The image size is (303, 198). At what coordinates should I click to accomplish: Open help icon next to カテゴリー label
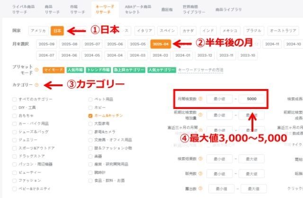36,85
